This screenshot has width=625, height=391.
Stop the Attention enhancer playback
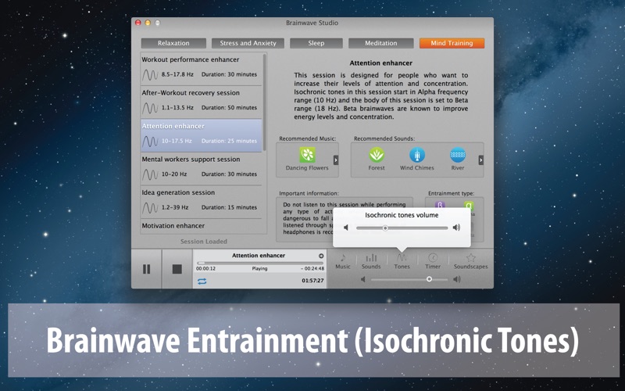(x=177, y=269)
